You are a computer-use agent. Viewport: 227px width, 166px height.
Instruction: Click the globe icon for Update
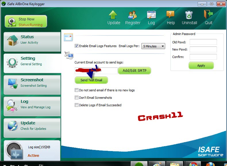tap(13, 126)
